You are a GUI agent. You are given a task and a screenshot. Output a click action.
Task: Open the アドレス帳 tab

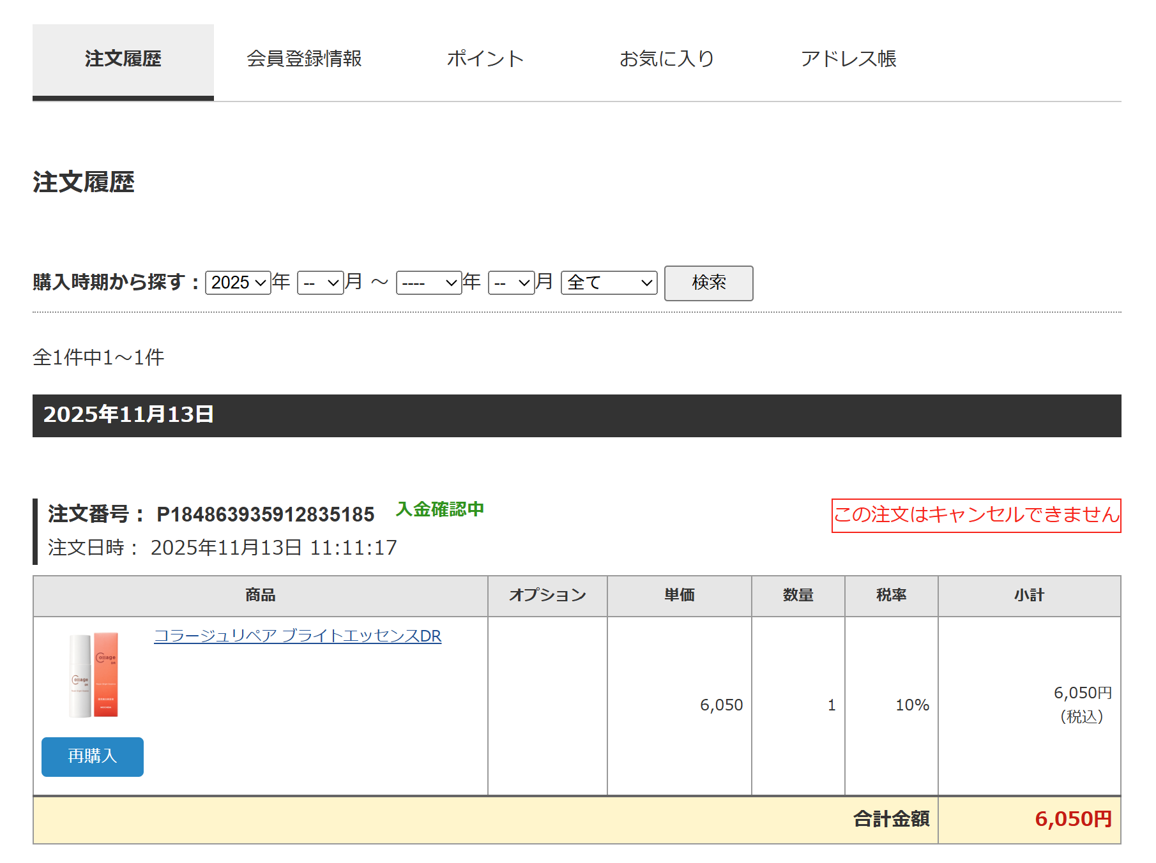tap(849, 59)
